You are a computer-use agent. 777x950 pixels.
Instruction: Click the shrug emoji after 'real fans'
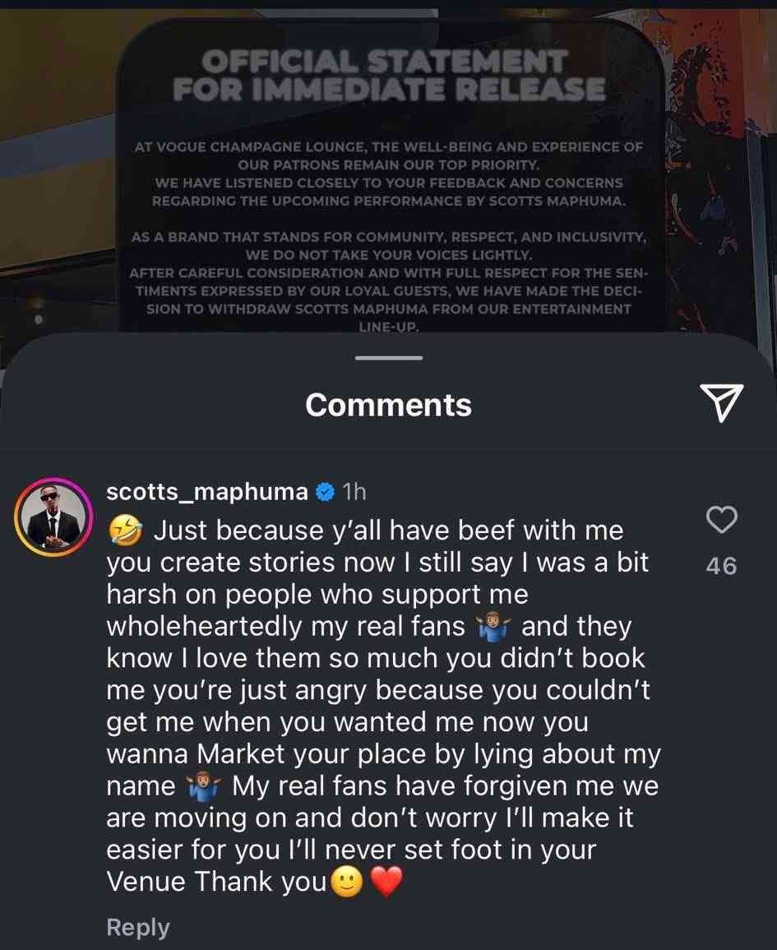coord(493,627)
